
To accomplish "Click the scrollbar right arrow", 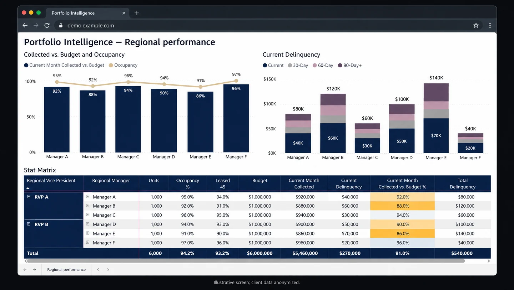I will pos(489,261).
